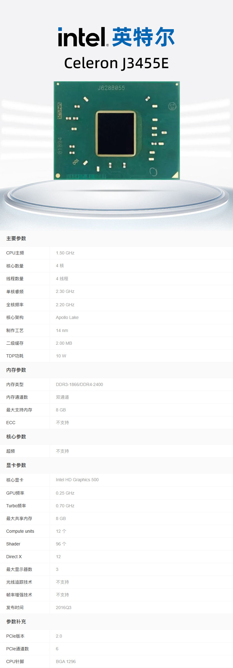The width and height of the screenshot is (233, 668).
Task: Click the 参数补充 section header
Action: point(16,621)
